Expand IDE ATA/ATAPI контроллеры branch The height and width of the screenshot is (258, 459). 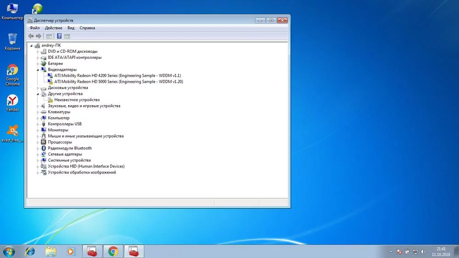38,58
